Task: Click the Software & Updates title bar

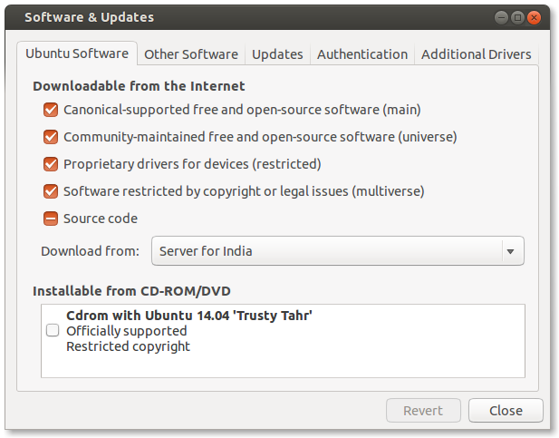Action: [x=272, y=17]
